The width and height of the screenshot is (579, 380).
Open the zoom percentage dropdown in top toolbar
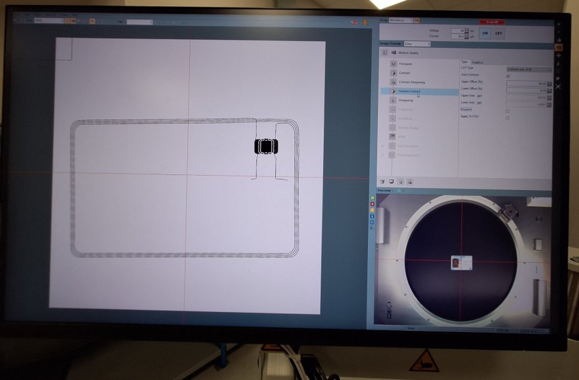pos(49,21)
